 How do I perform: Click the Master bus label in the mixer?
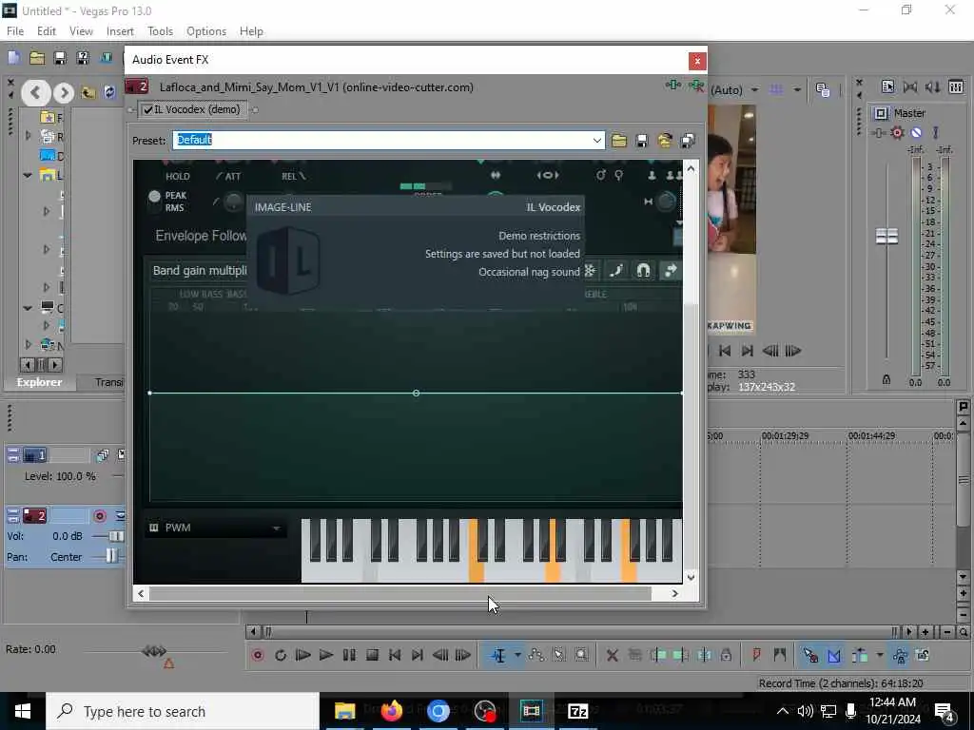[x=909, y=113]
